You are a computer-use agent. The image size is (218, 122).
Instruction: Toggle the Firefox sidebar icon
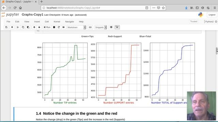[x=197, y=8]
